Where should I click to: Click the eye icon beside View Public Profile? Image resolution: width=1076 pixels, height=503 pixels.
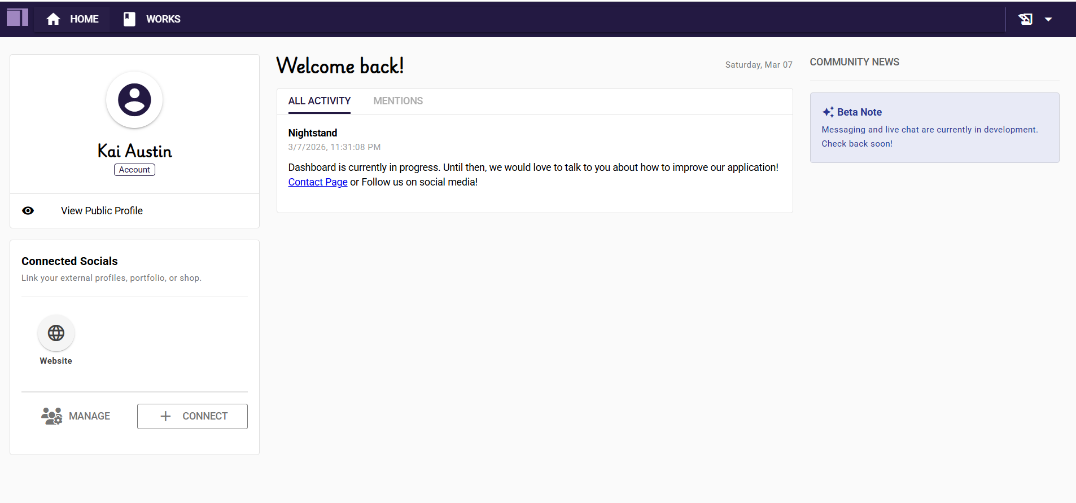tap(28, 211)
